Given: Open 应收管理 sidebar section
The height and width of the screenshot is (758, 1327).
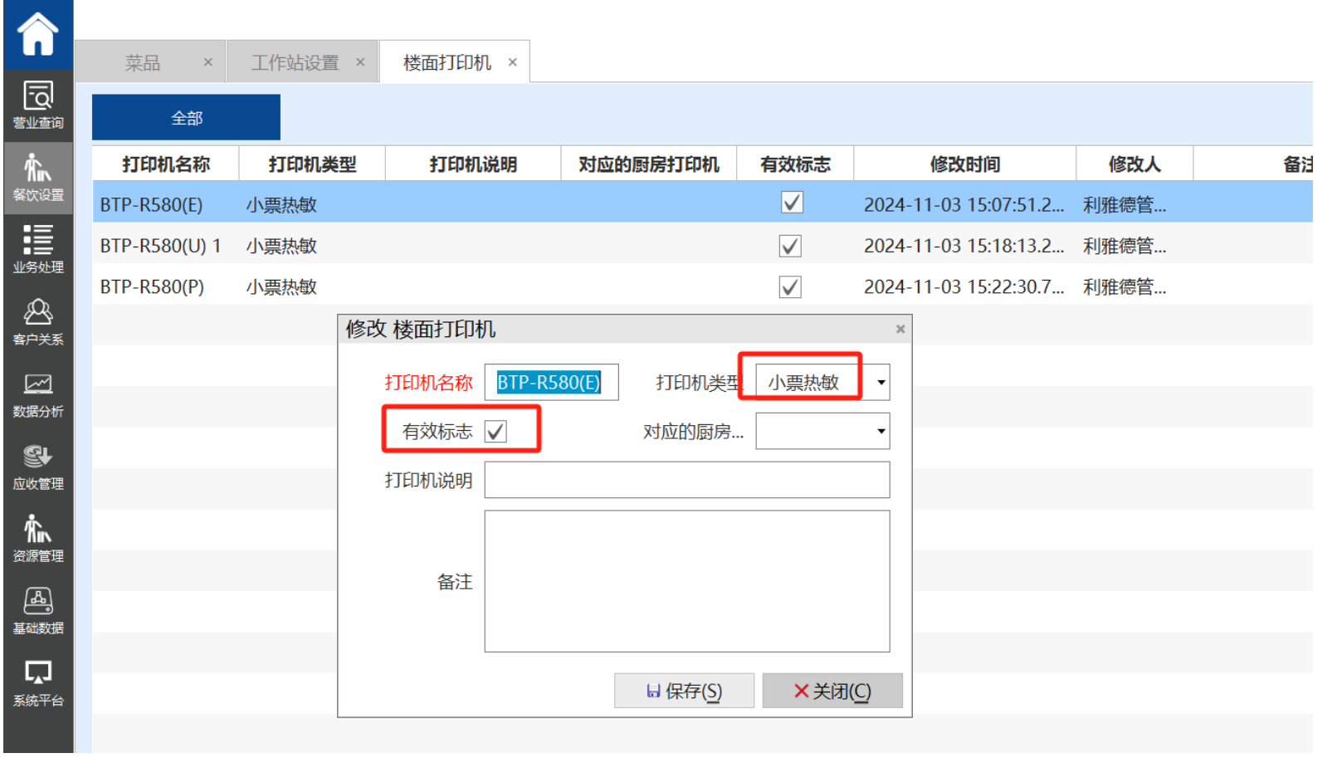Looking at the screenshot, I should click(38, 467).
